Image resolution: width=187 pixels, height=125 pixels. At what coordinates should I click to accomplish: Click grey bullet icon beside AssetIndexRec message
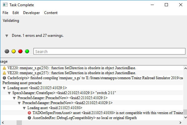point(29,118)
